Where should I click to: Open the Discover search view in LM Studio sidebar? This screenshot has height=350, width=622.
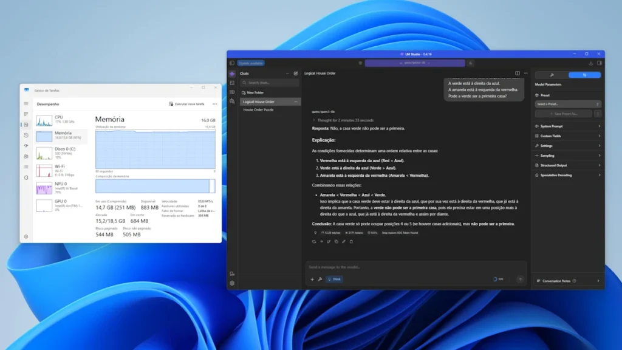pos(232,101)
